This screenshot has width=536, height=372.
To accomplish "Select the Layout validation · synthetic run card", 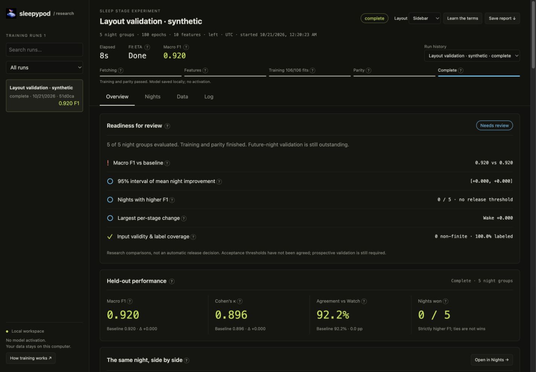I will coord(44,95).
